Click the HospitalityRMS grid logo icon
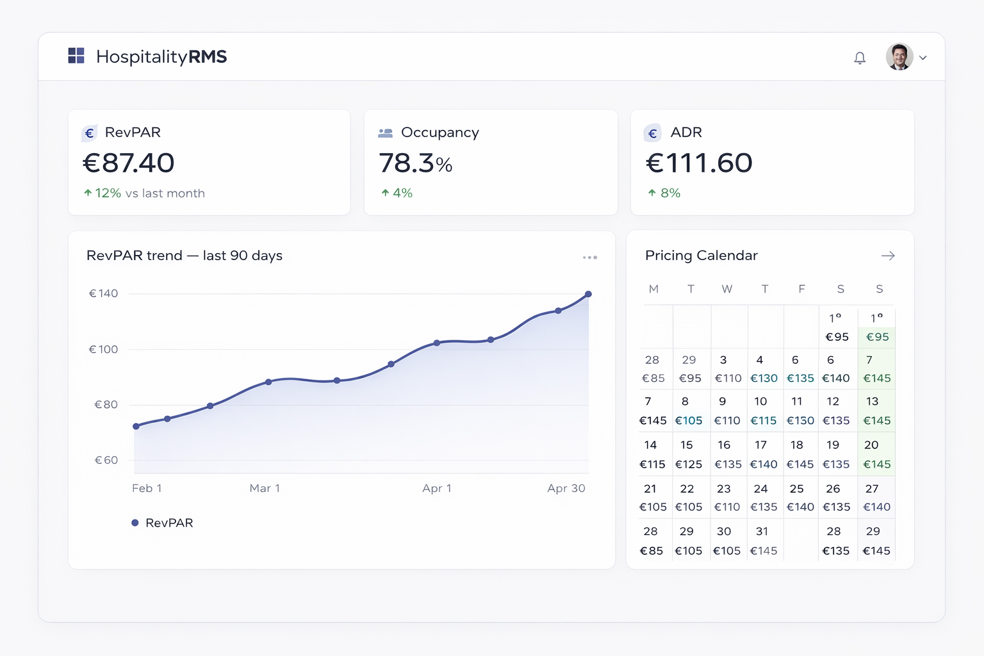 (x=76, y=56)
